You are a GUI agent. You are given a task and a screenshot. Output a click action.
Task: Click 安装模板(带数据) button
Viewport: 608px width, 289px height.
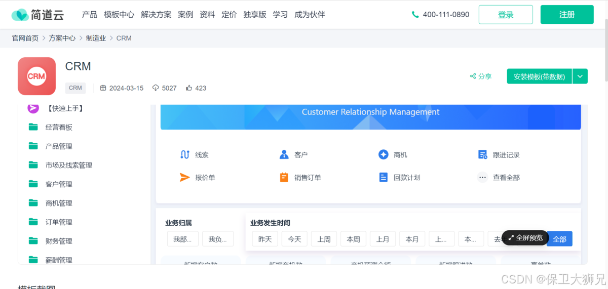tap(539, 76)
